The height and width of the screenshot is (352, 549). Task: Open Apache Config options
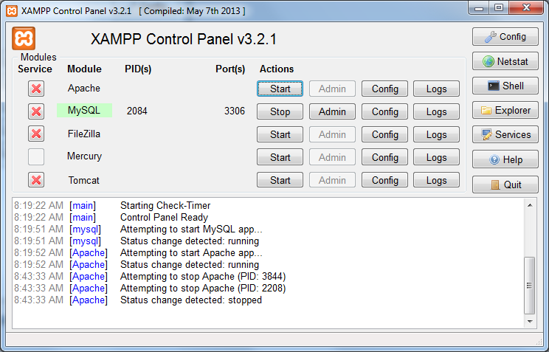coord(384,89)
